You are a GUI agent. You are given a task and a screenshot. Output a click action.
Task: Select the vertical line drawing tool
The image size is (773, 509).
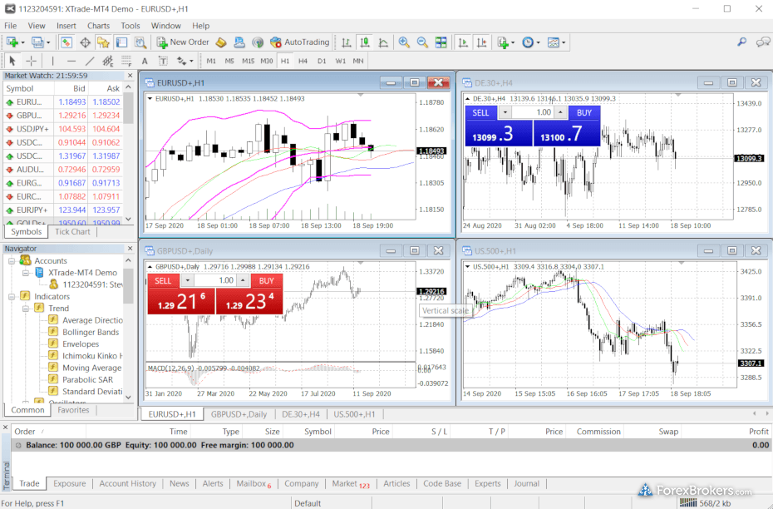click(52, 61)
